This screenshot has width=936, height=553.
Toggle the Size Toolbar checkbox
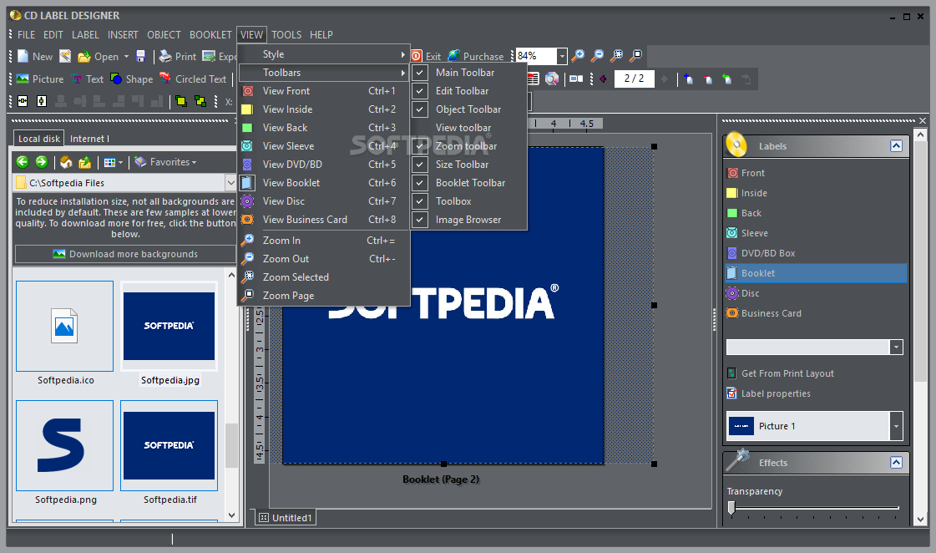(x=420, y=165)
